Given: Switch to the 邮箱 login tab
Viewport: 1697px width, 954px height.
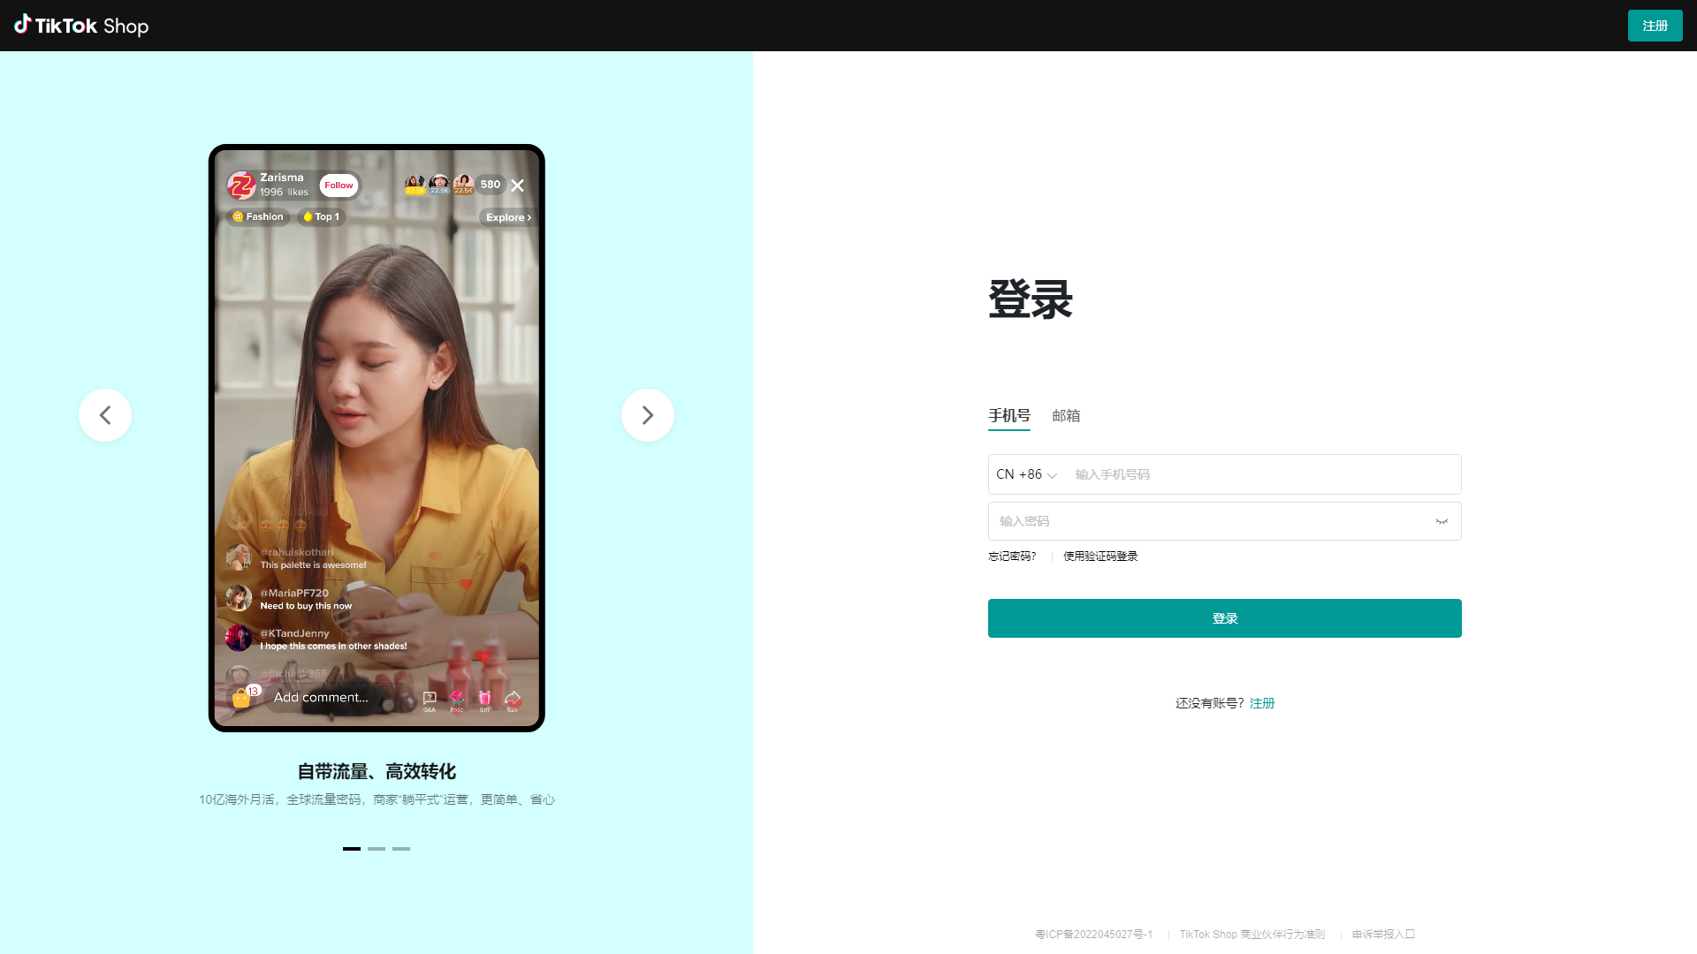Looking at the screenshot, I should pos(1066,416).
